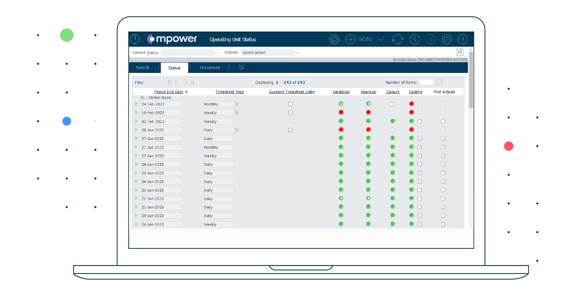The height and width of the screenshot is (293, 580).
Task: Click the refresh arrows icon
Action: click(398, 40)
